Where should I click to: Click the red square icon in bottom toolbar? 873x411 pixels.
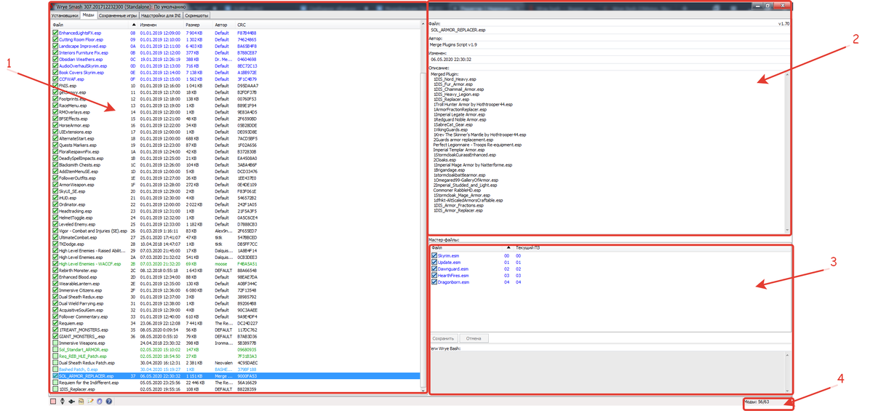pyautogui.click(x=53, y=402)
